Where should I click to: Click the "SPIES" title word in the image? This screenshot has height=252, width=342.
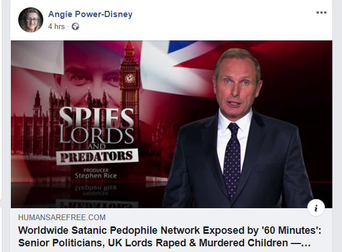pos(96,117)
